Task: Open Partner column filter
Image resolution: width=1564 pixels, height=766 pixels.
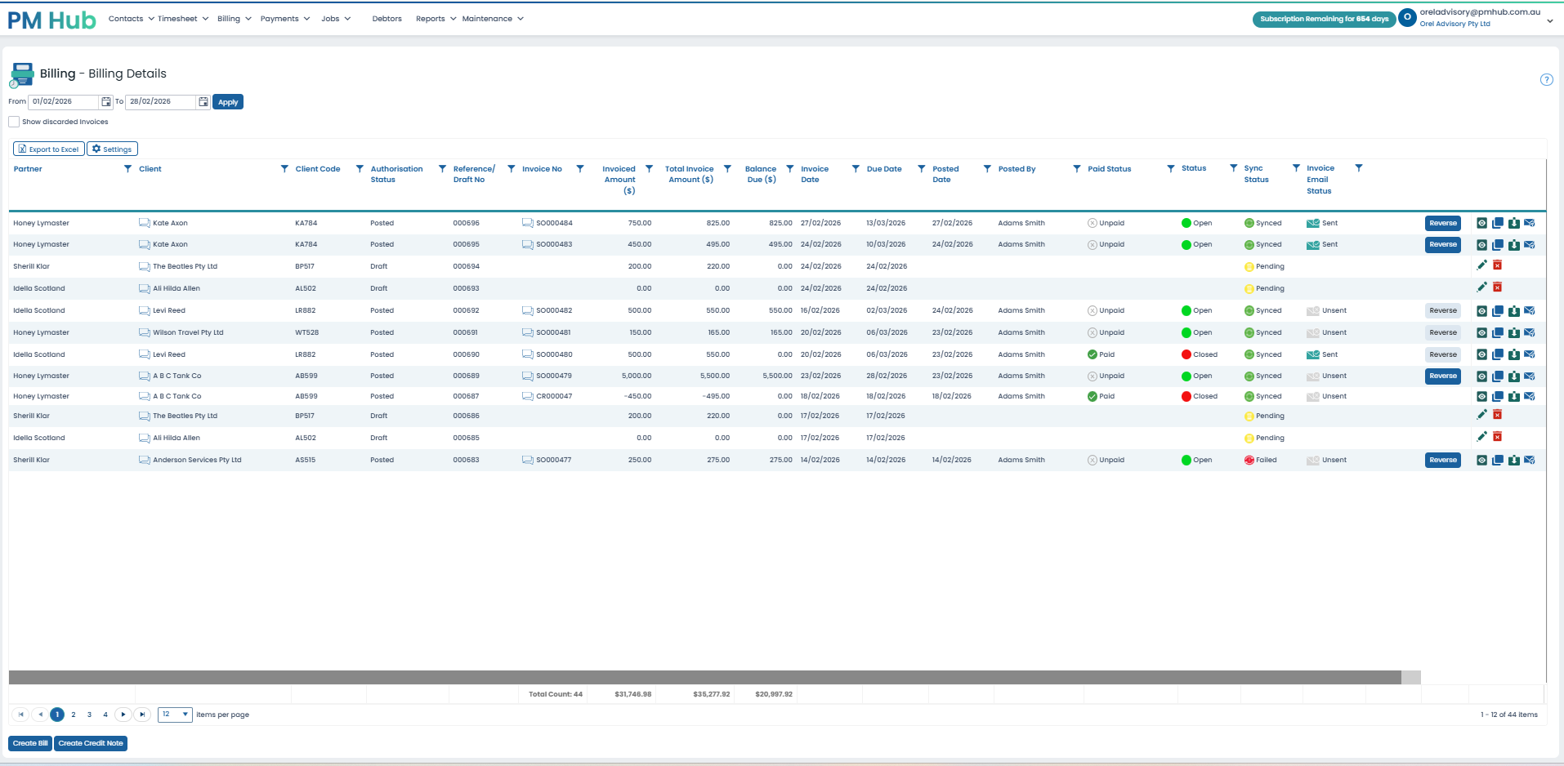Action: pyautogui.click(x=127, y=169)
